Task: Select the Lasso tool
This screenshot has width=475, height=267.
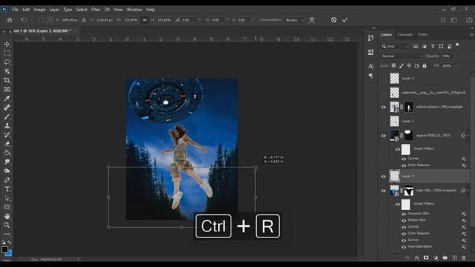Action: (x=7, y=62)
